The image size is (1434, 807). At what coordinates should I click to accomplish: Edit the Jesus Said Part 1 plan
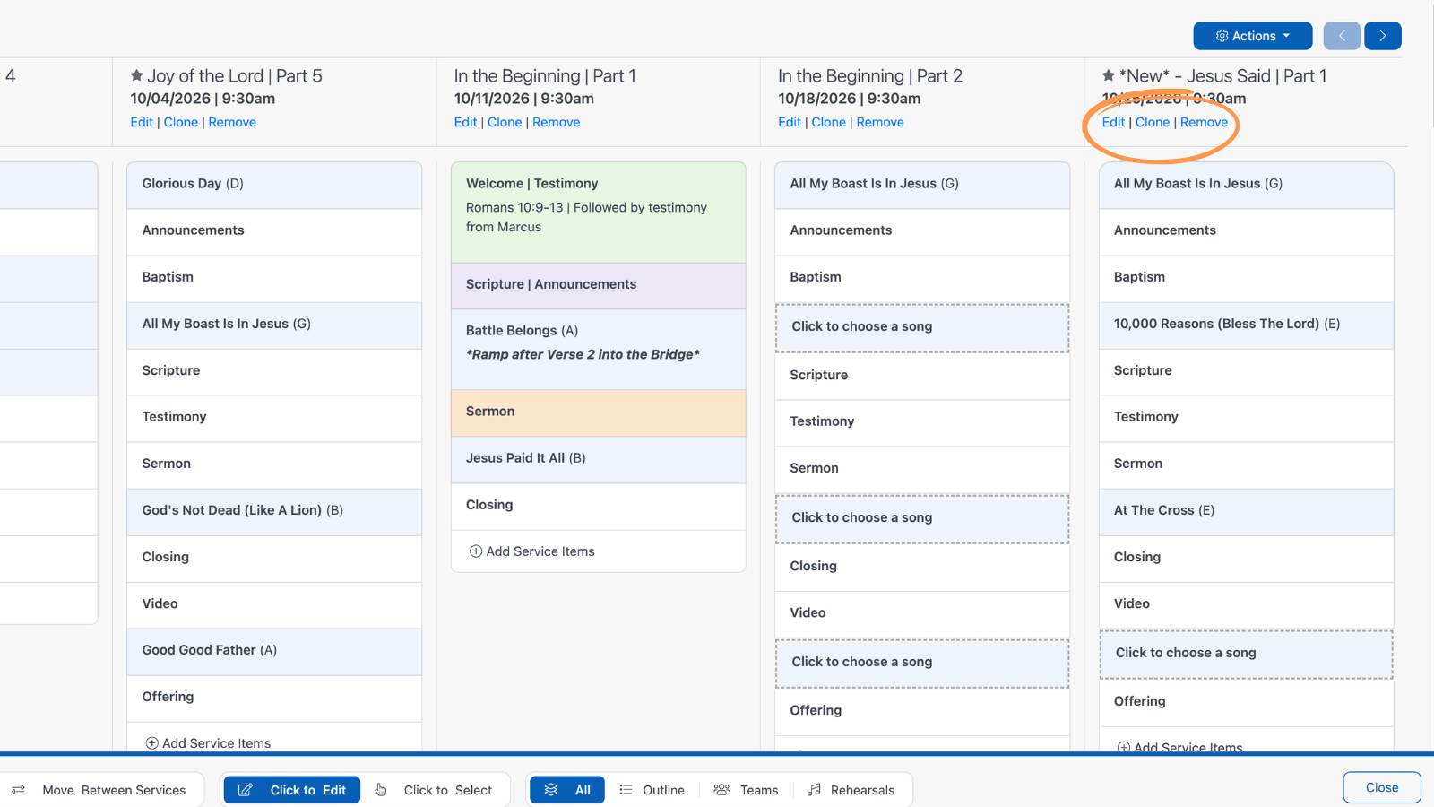(1113, 122)
